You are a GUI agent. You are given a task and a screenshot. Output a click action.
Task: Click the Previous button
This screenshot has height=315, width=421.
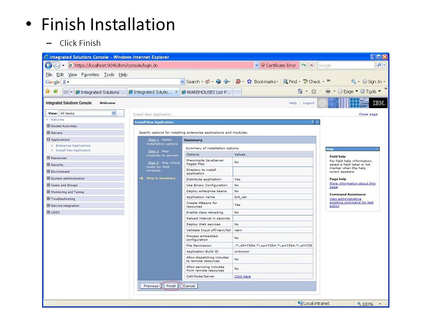[x=151, y=286]
